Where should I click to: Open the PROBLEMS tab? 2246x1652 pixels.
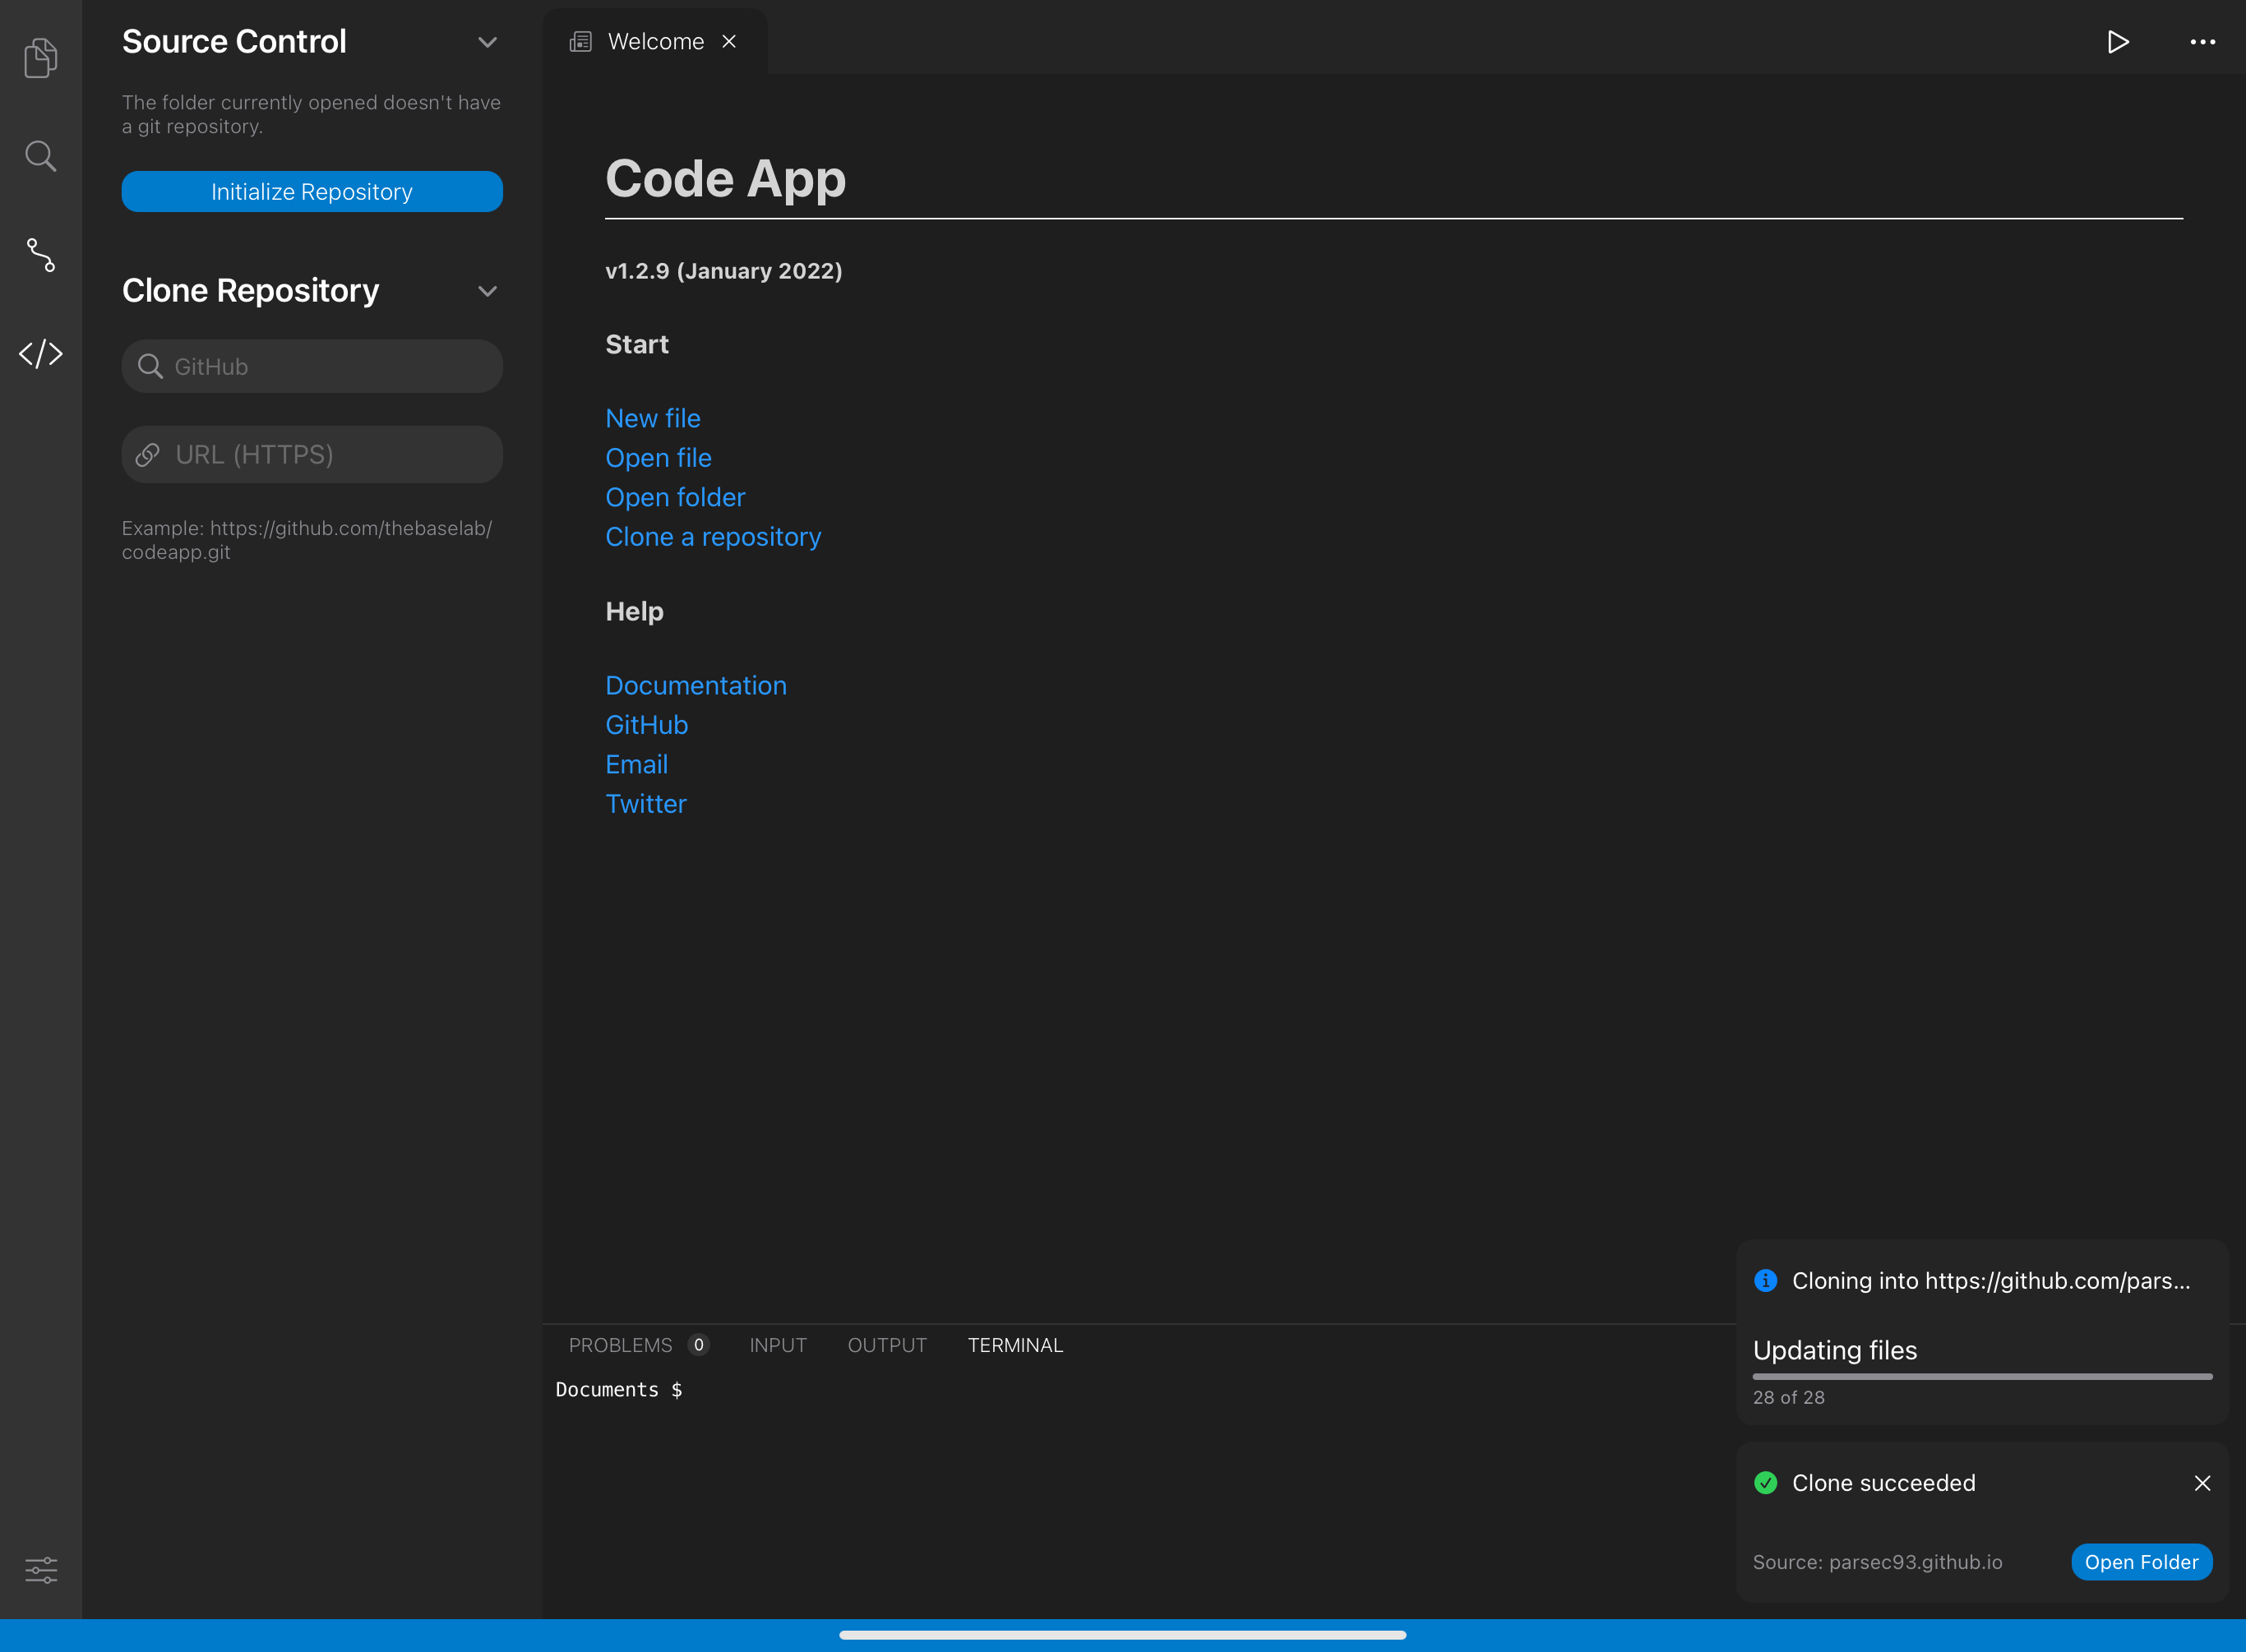tap(620, 1345)
